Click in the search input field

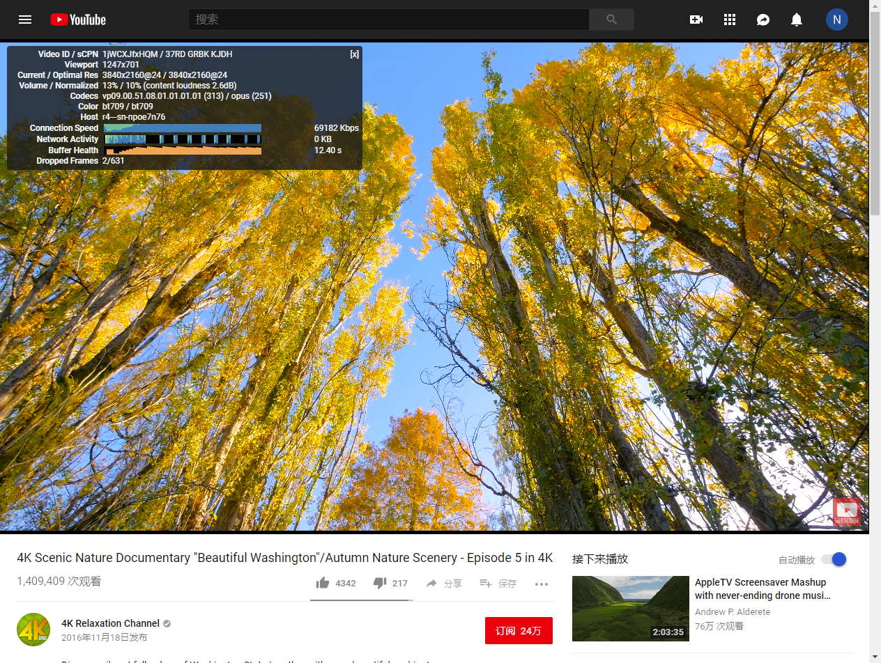(x=388, y=19)
